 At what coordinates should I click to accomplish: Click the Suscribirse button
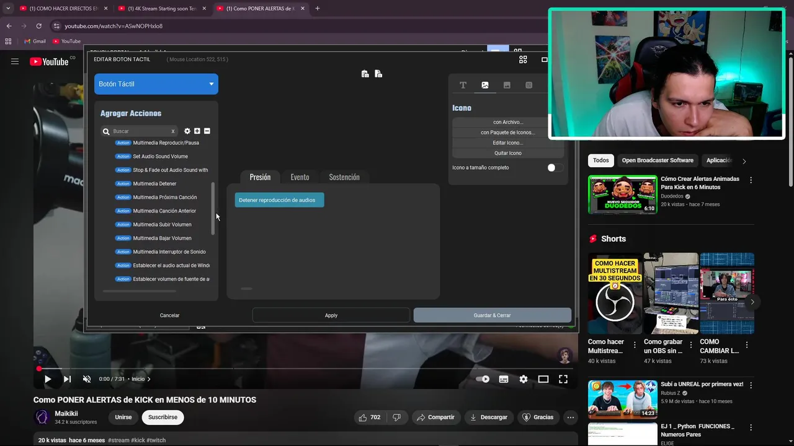163,418
